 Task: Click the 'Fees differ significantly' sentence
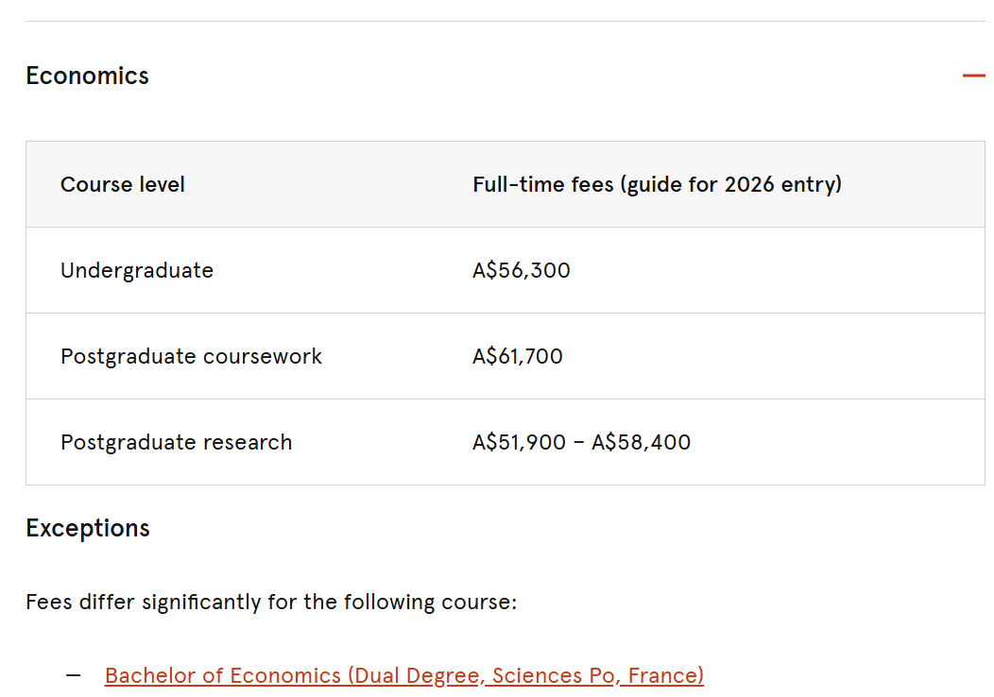point(271,602)
